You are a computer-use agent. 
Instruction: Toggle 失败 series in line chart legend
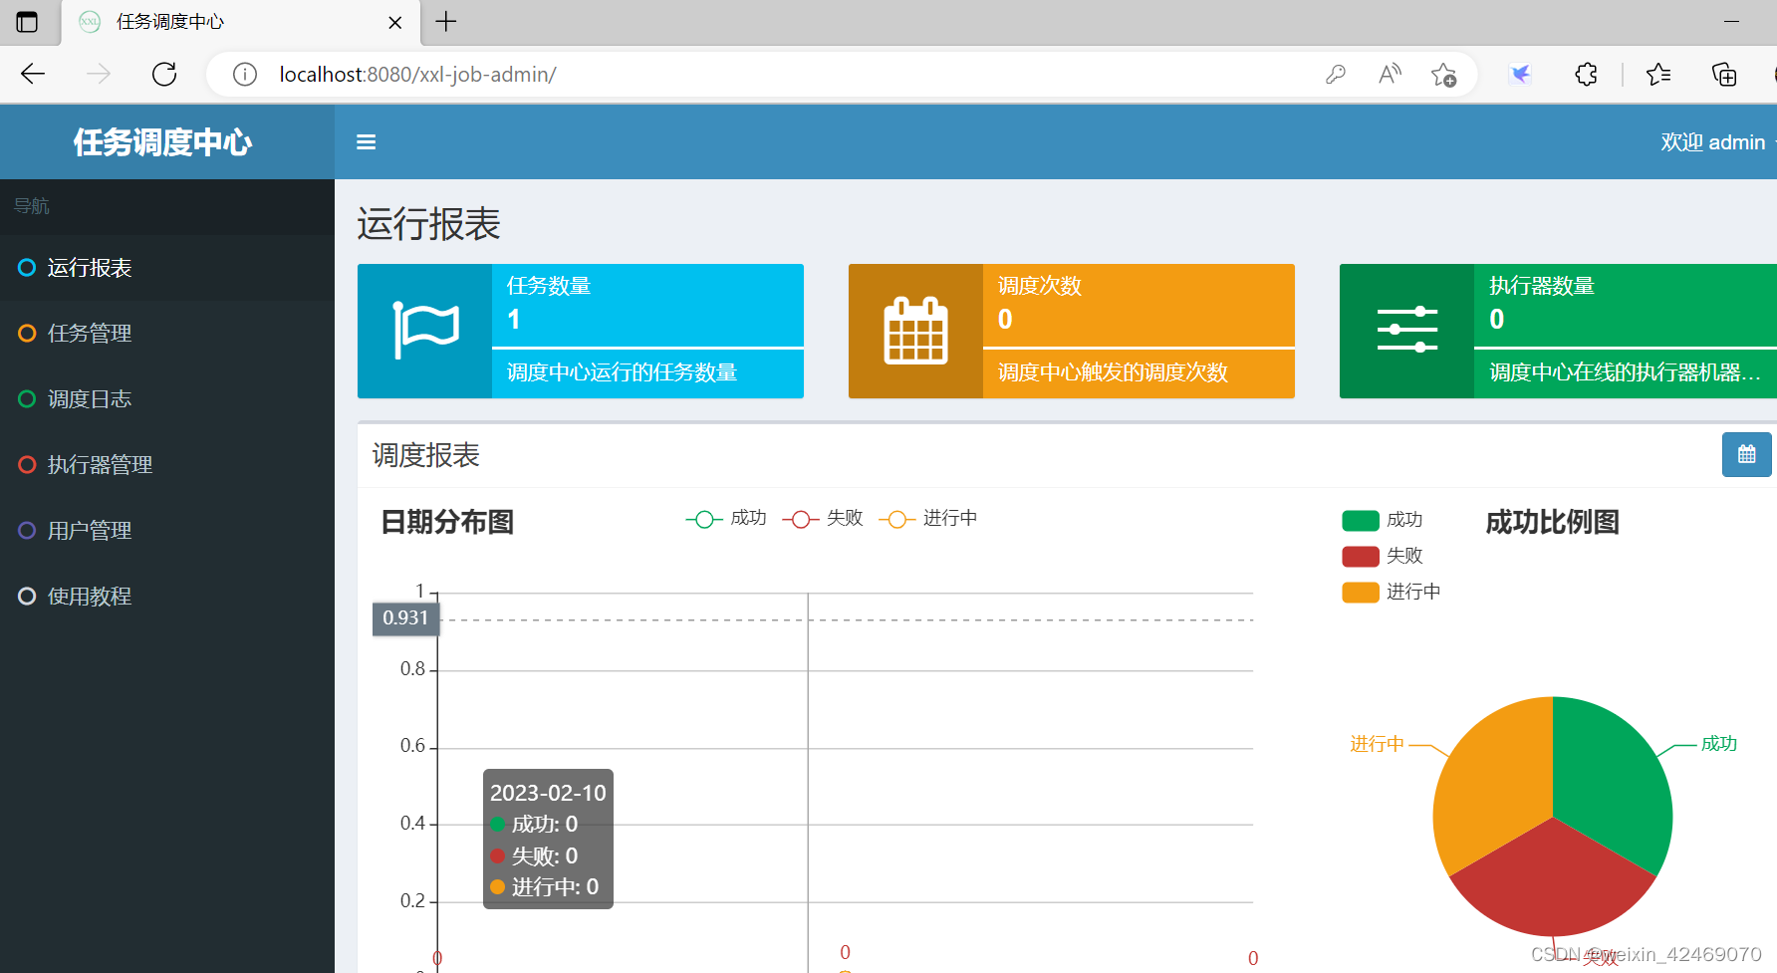[823, 519]
